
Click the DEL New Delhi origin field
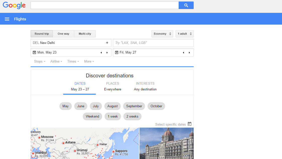tap(71, 43)
